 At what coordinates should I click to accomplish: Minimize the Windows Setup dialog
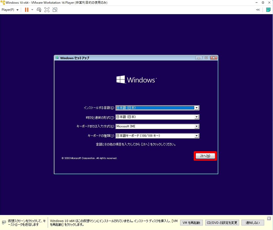click(x=199, y=58)
